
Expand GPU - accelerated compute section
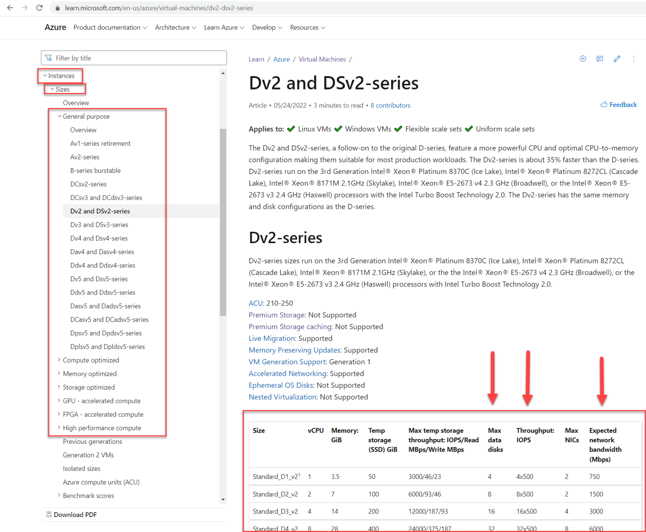click(59, 400)
